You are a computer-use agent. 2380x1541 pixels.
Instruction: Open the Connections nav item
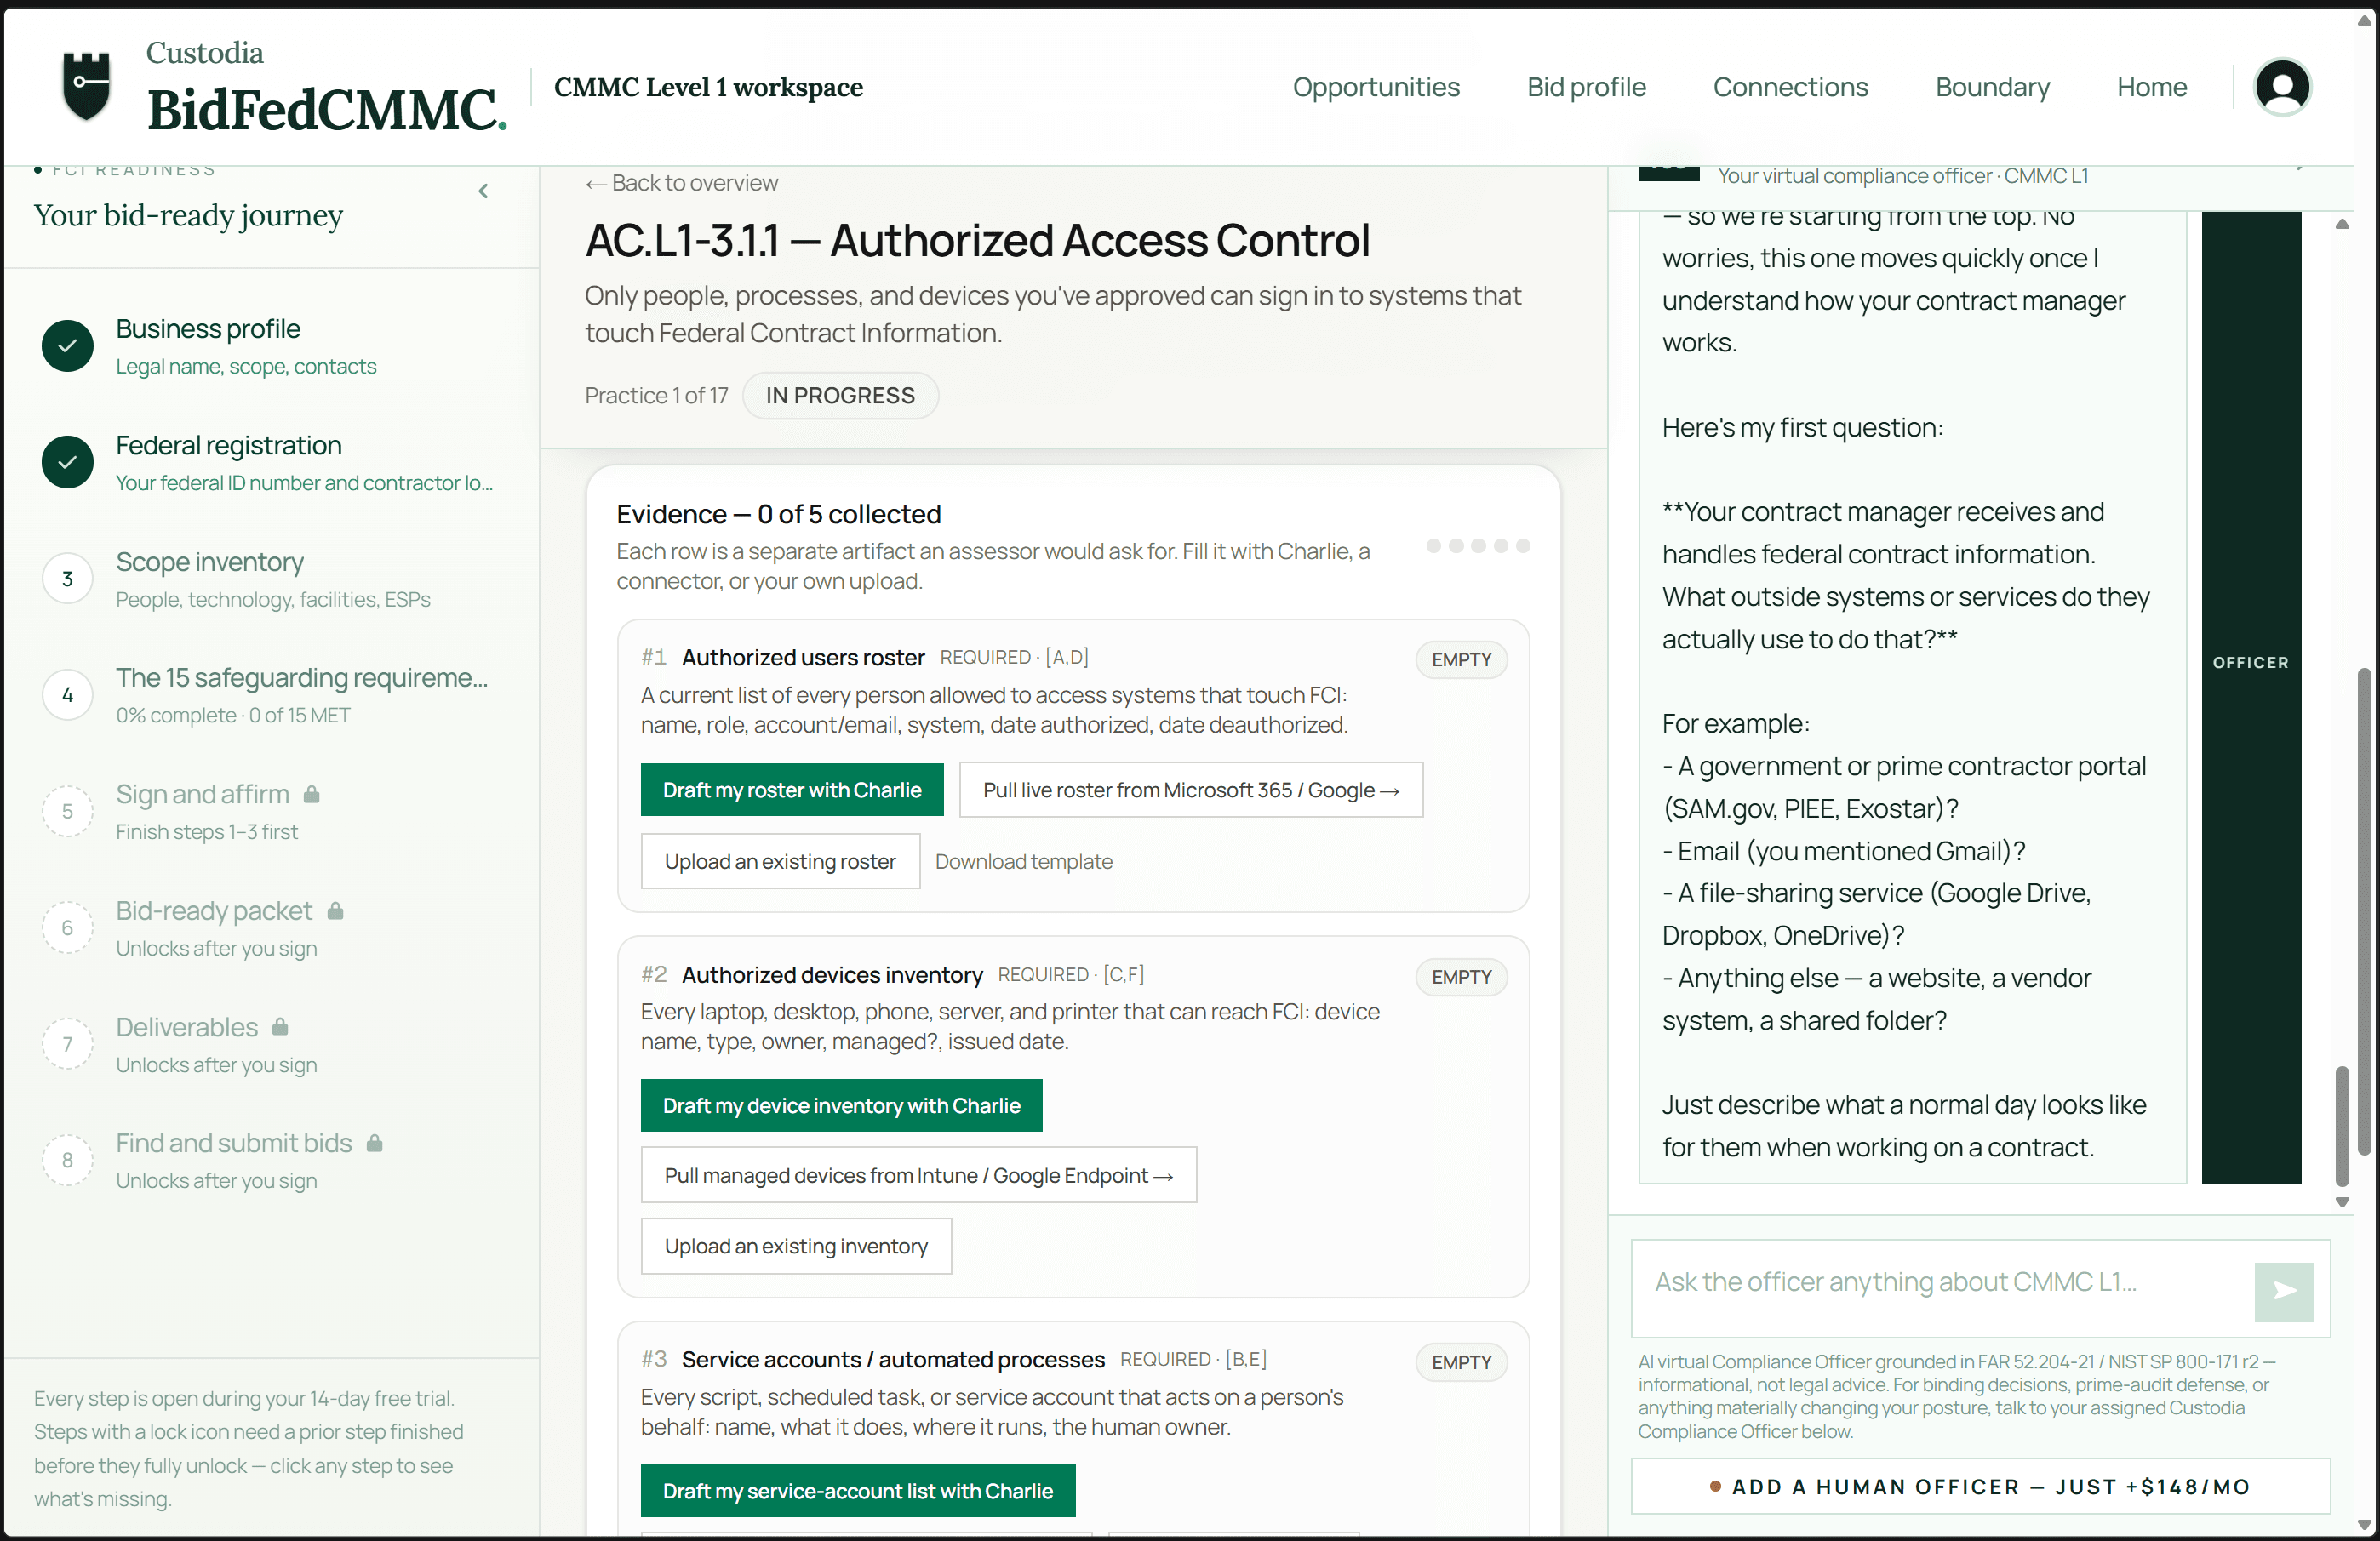[x=1790, y=87]
